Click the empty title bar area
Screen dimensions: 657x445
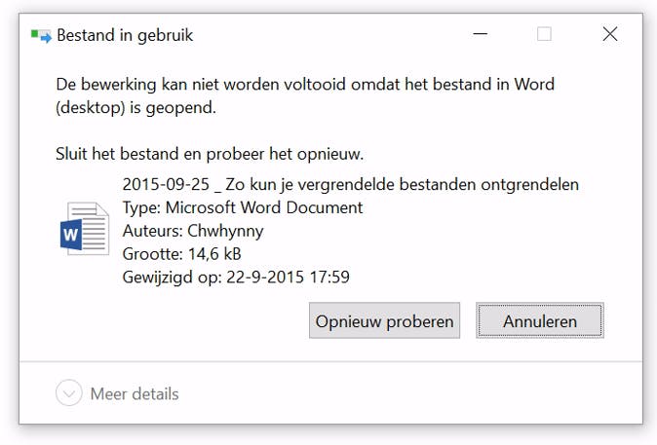[322, 35]
